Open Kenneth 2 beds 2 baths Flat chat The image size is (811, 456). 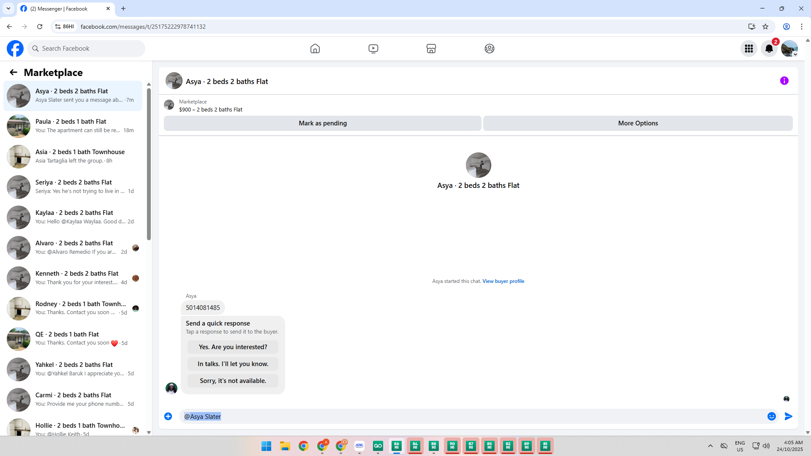click(73, 278)
